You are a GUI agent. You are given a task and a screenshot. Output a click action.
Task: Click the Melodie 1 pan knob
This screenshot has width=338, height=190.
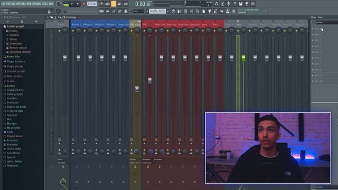[79, 31]
